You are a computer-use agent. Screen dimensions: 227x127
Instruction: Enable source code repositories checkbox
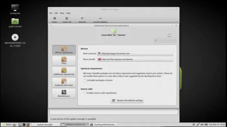(85, 93)
